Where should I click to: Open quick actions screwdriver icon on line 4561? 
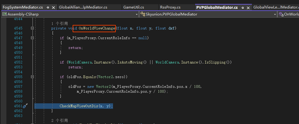pyautogui.click(x=26, y=106)
